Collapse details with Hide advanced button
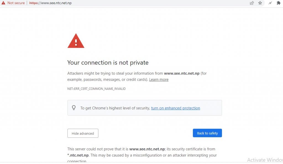 pyautogui.click(x=83, y=133)
